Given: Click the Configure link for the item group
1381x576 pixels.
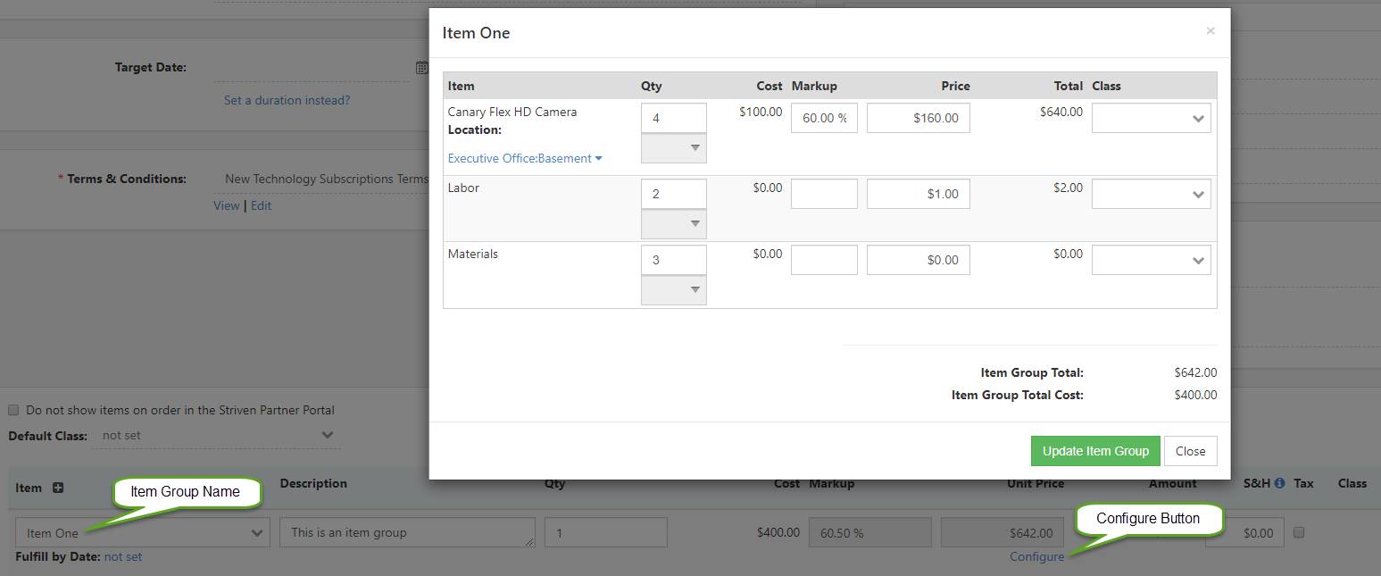Looking at the screenshot, I should [x=1036, y=555].
